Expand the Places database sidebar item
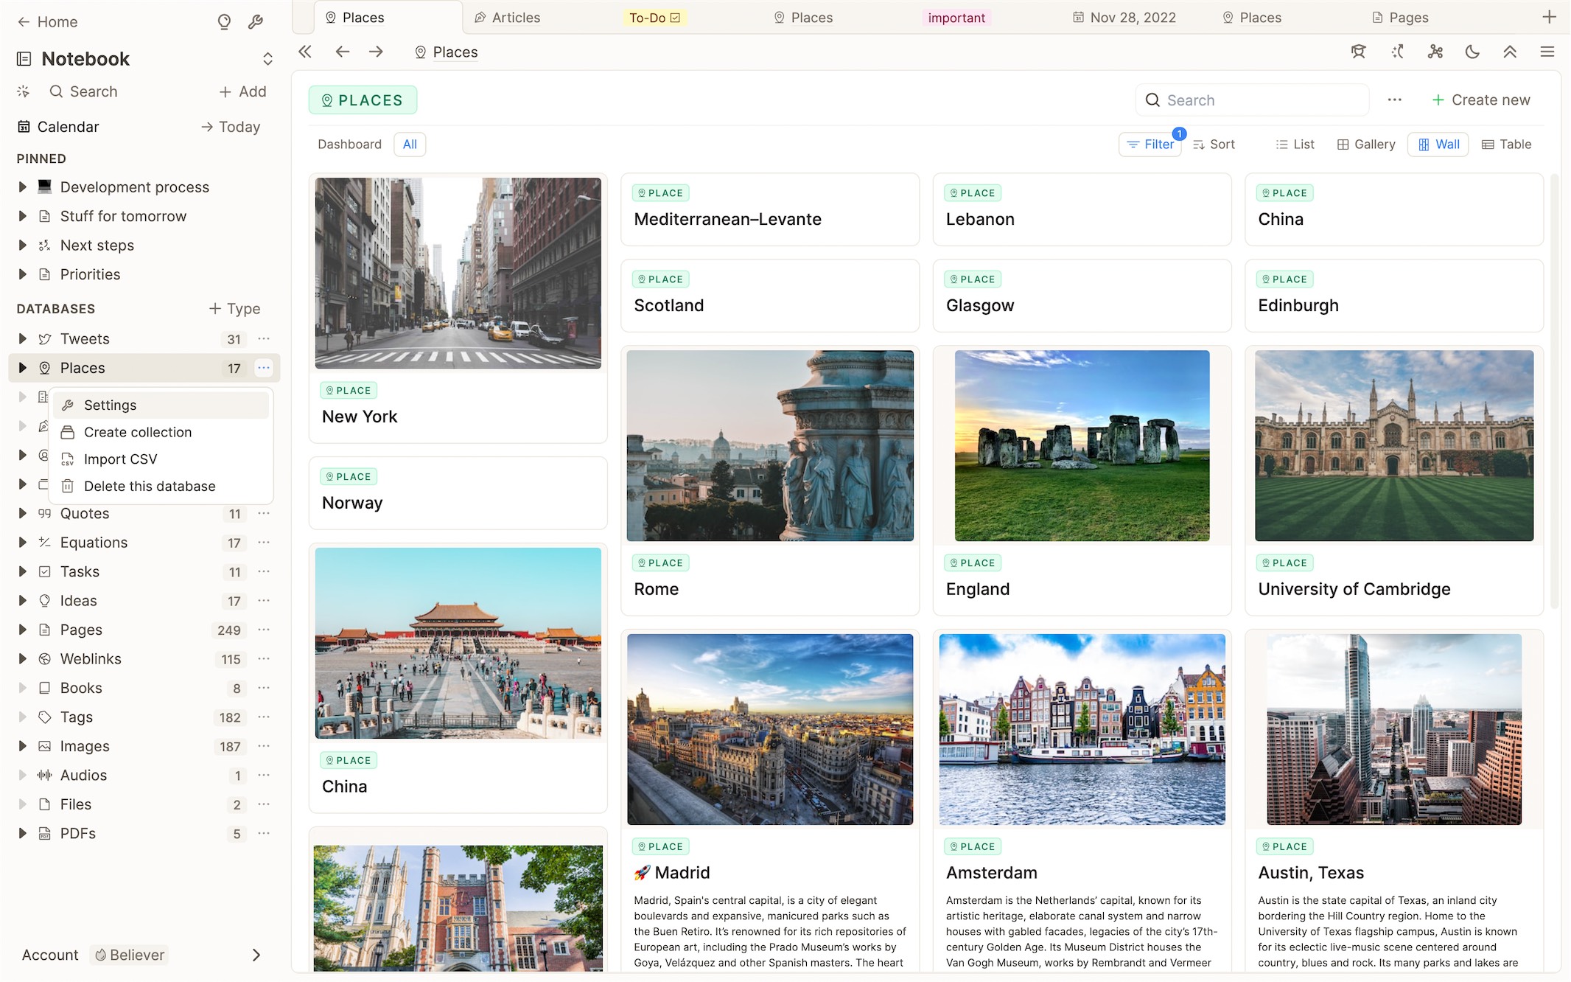Screen dimensions: 1571x982 click(x=21, y=368)
